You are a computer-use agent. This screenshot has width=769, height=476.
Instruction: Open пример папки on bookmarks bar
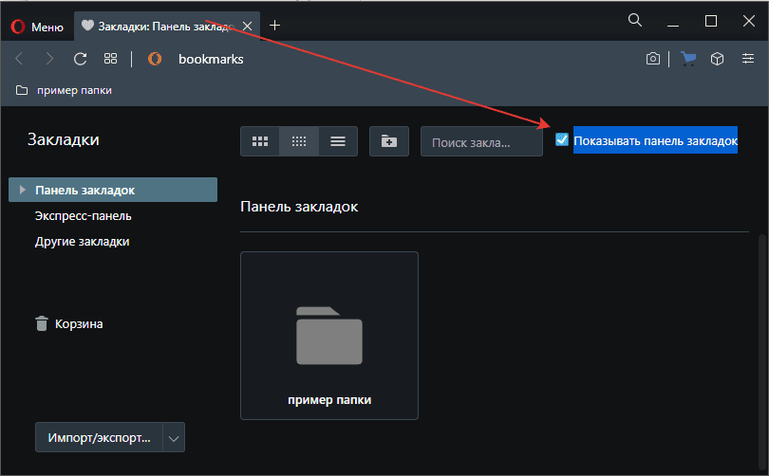pos(64,90)
